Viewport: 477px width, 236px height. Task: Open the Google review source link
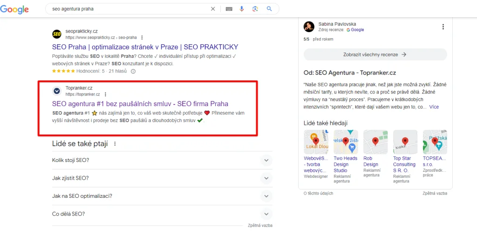(355, 30)
